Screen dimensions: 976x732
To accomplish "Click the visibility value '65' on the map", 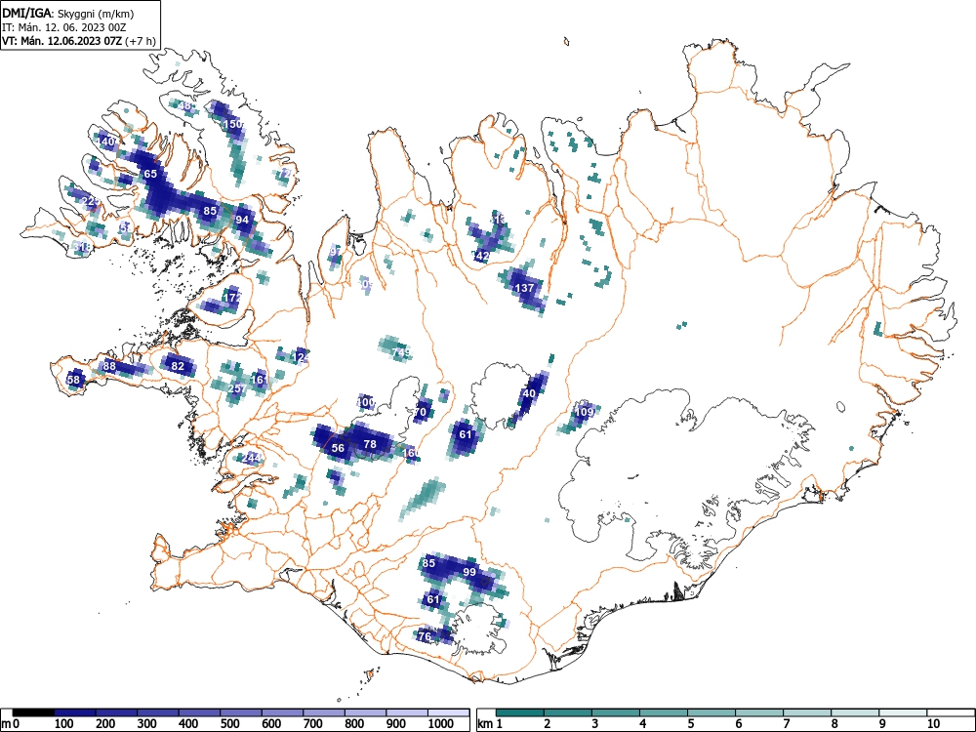I will pos(150,175).
